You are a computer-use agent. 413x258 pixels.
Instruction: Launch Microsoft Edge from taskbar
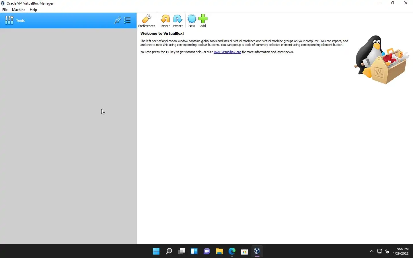pyautogui.click(x=232, y=251)
